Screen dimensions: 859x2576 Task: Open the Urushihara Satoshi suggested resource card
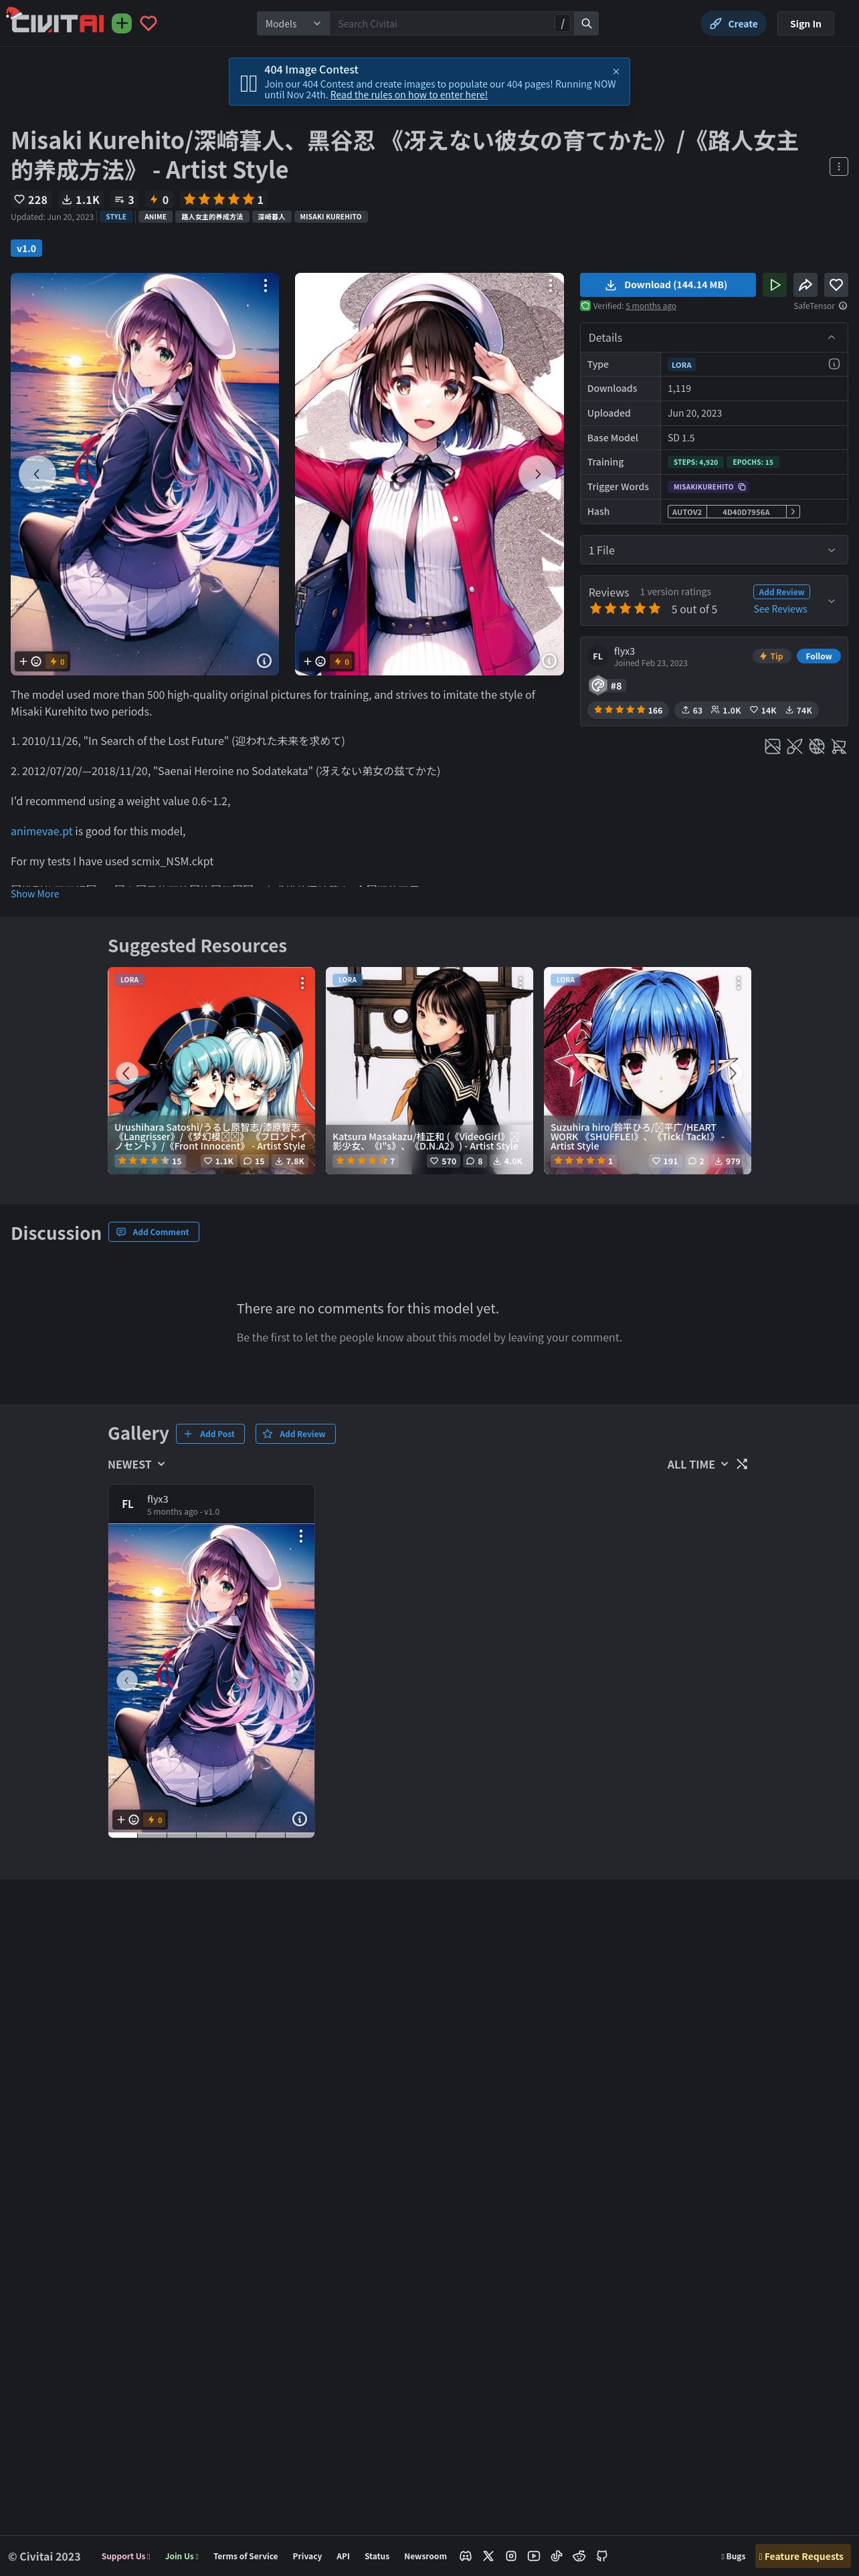211,1070
